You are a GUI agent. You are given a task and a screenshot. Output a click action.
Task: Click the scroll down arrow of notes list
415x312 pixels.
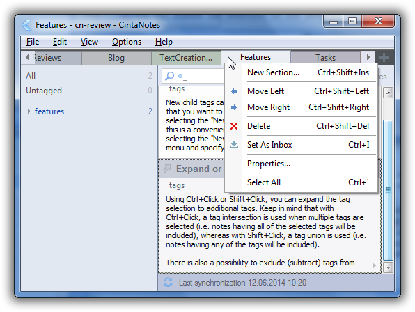click(x=388, y=267)
